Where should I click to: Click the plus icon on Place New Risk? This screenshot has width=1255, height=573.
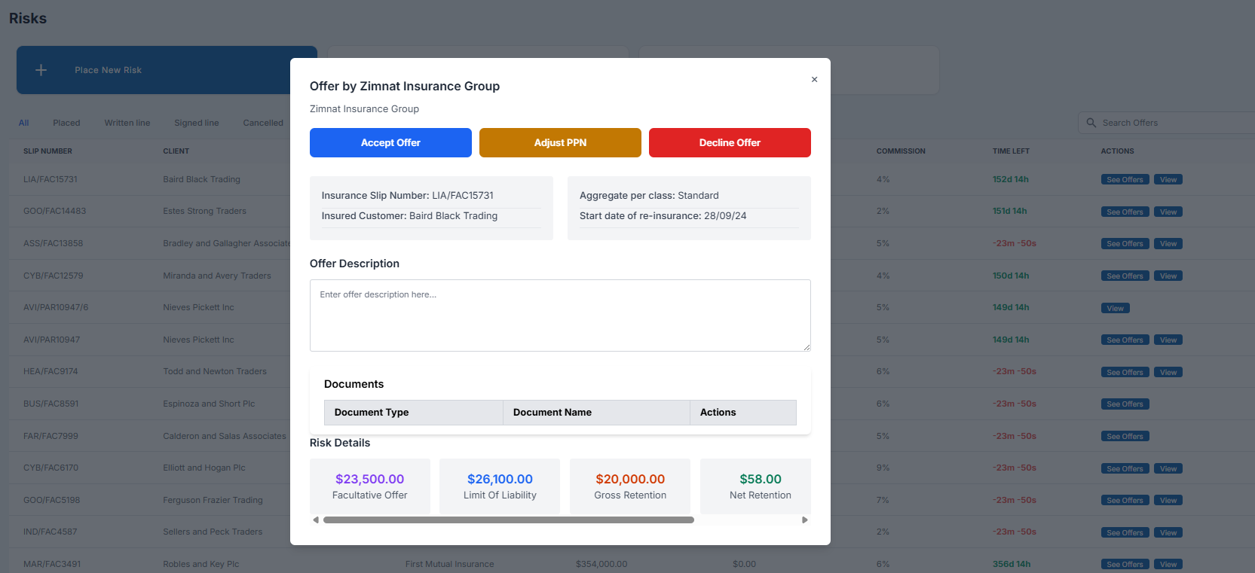(x=41, y=70)
